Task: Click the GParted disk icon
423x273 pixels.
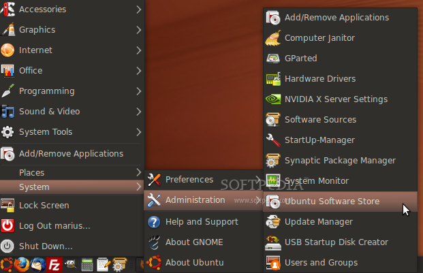Action: [273, 59]
